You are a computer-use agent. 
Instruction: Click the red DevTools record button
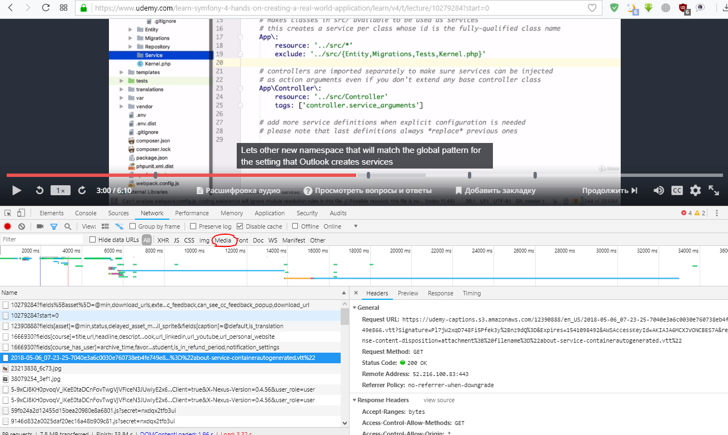[8, 226]
